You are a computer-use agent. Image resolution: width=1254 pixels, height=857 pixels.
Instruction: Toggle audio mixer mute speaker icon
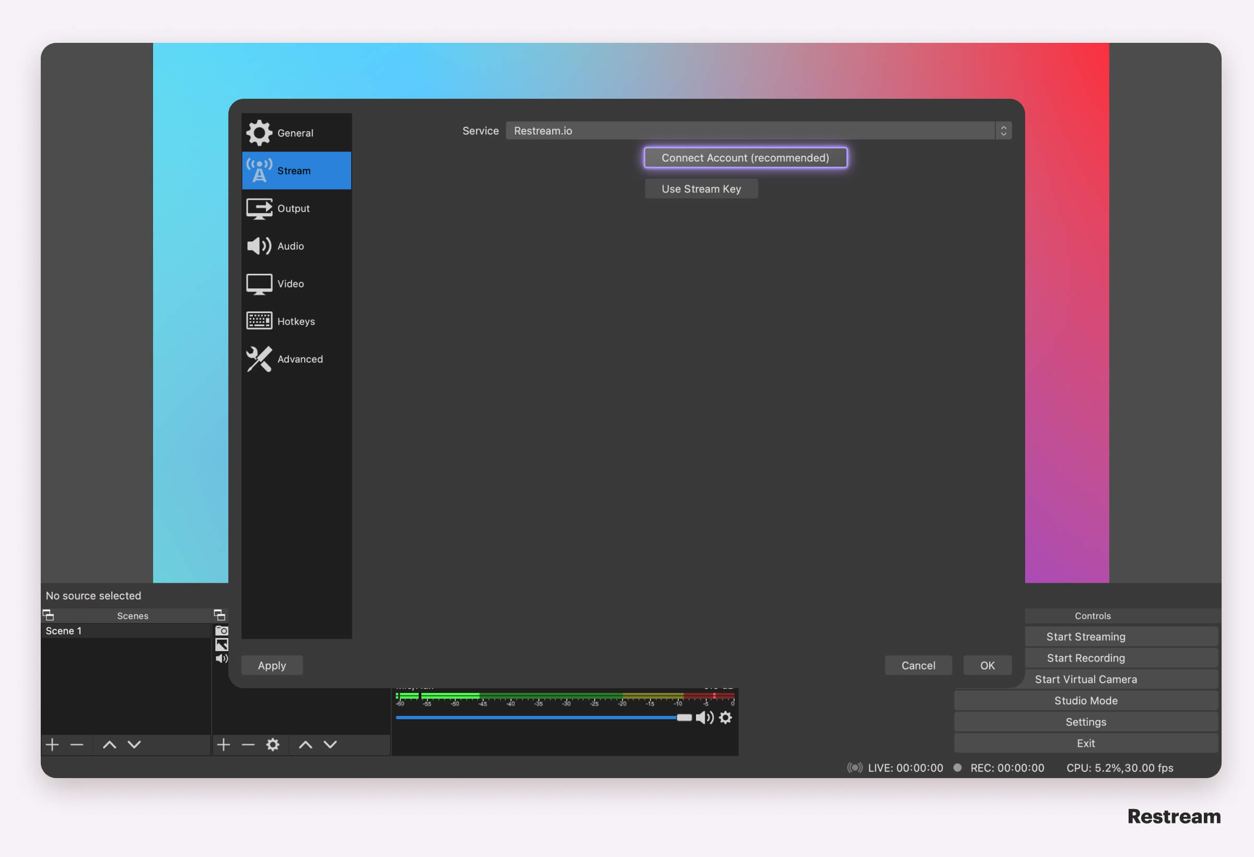tap(703, 716)
